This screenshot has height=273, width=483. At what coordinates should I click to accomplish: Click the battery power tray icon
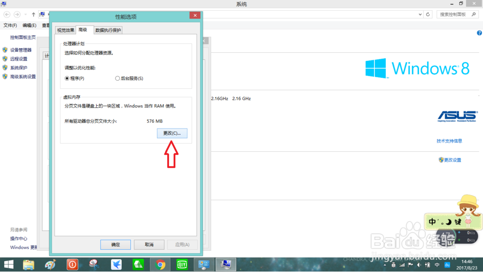click(427, 265)
